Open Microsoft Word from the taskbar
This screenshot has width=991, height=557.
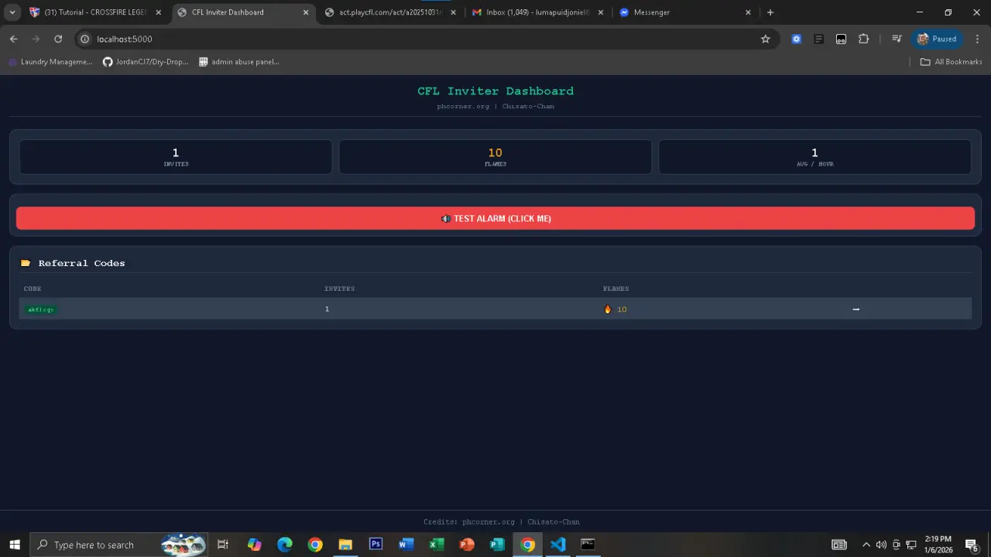pyautogui.click(x=406, y=545)
